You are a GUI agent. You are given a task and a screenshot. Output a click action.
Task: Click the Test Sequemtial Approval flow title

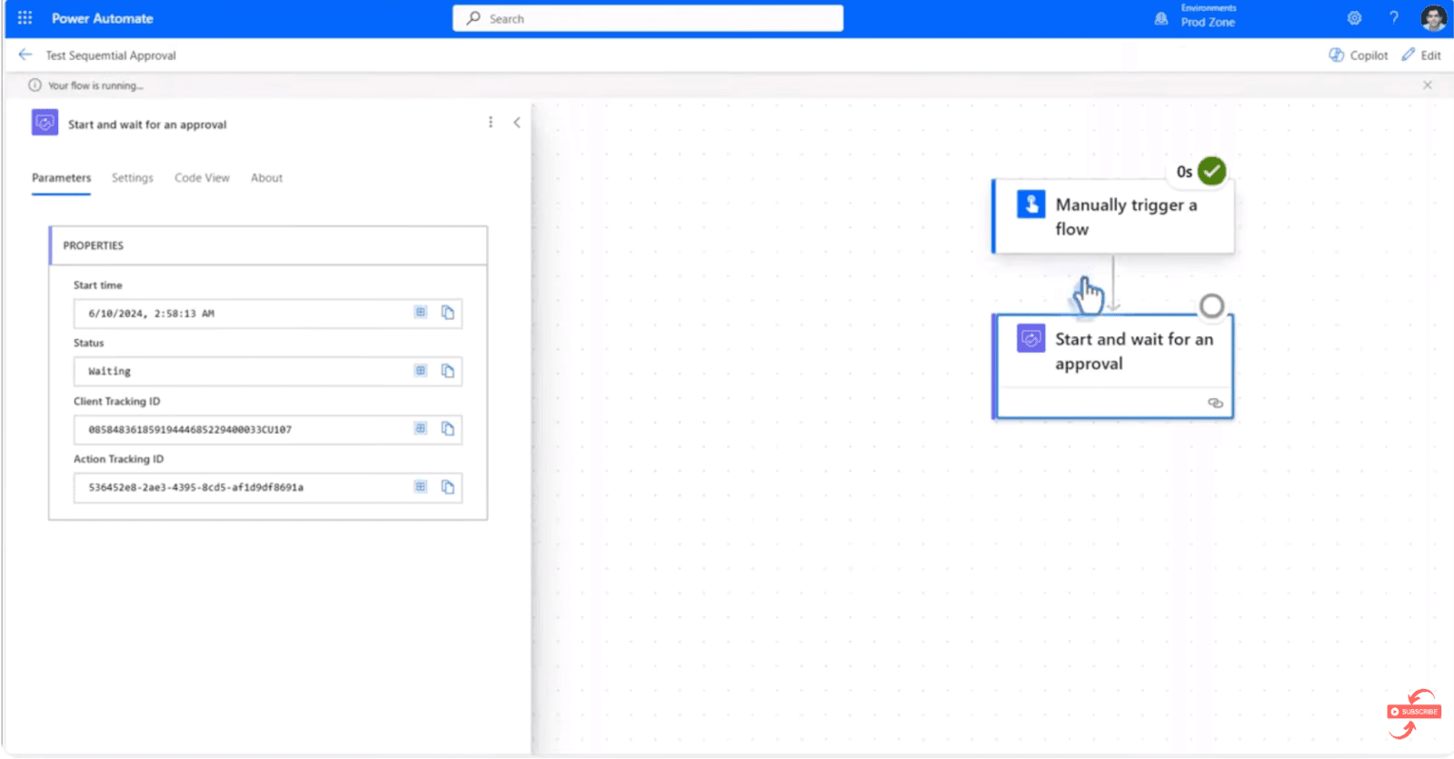[111, 55]
